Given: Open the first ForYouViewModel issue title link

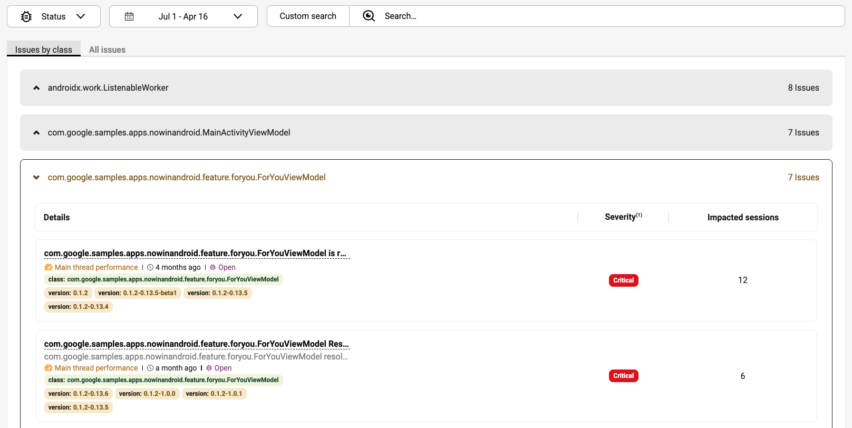Looking at the screenshot, I should pyautogui.click(x=195, y=254).
